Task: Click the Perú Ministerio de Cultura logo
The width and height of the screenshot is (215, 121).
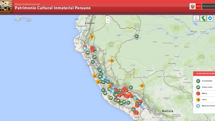Action: 202,6
